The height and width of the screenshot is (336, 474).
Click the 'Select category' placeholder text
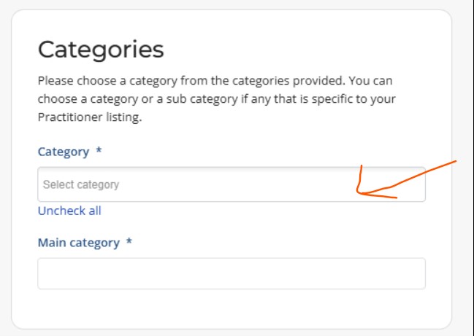point(81,184)
